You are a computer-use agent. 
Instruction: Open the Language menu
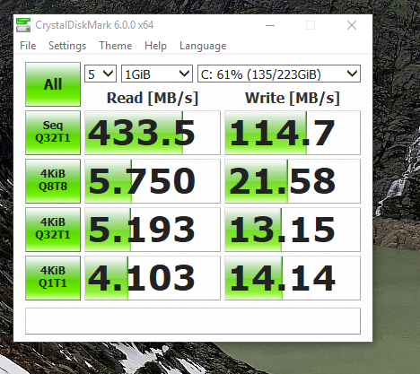(203, 46)
